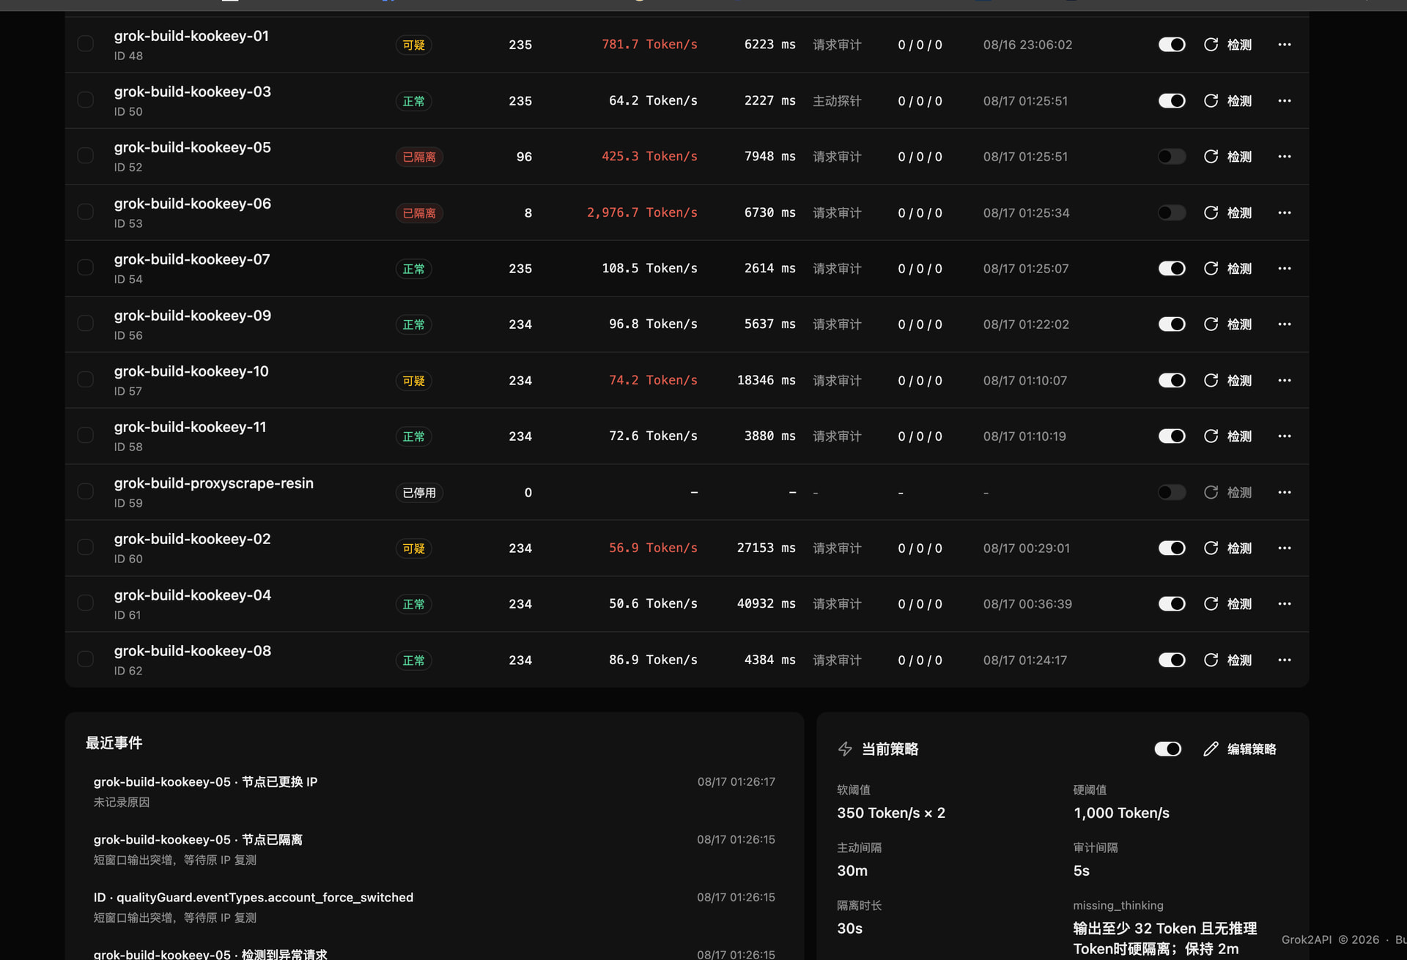The width and height of the screenshot is (1407, 960).
Task: Click the 40932 ms latency value
Action: click(x=767, y=603)
